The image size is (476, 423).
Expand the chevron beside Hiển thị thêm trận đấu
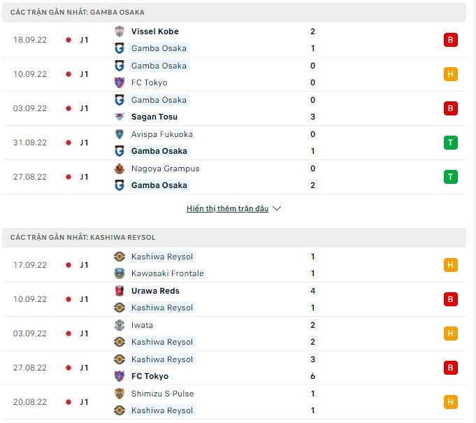click(277, 208)
